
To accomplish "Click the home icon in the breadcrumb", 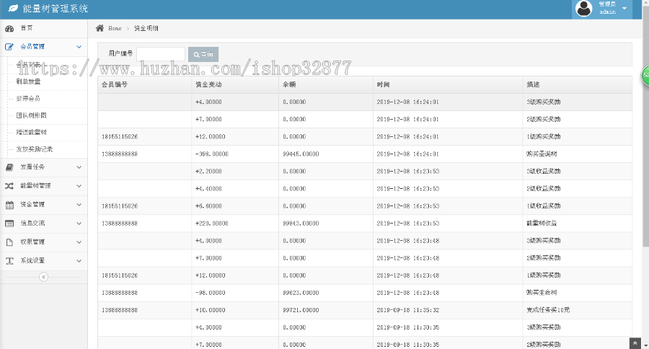I will point(100,28).
